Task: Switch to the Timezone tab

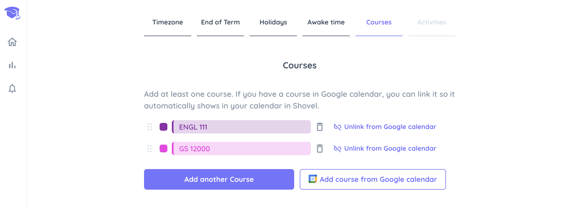Action: pyautogui.click(x=168, y=22)
